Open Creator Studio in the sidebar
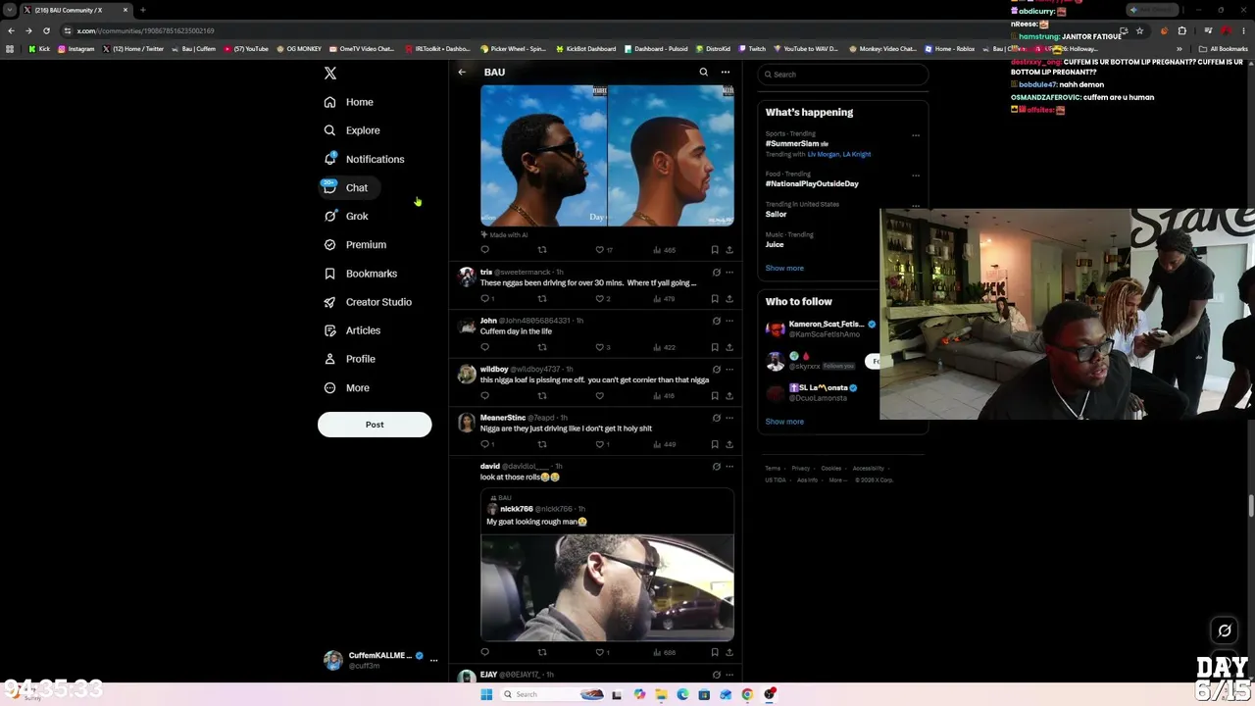 coord(367,302)
